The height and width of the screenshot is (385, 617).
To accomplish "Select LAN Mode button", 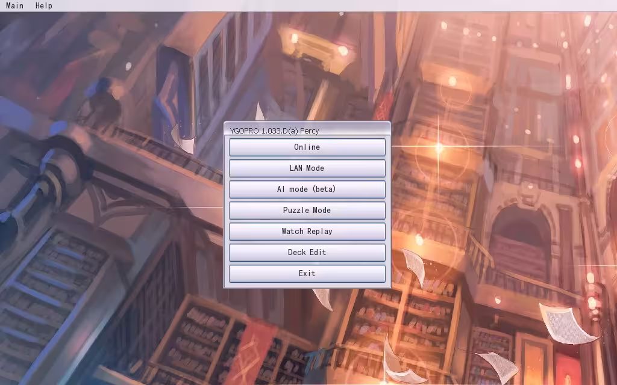I will pos(307,168).
